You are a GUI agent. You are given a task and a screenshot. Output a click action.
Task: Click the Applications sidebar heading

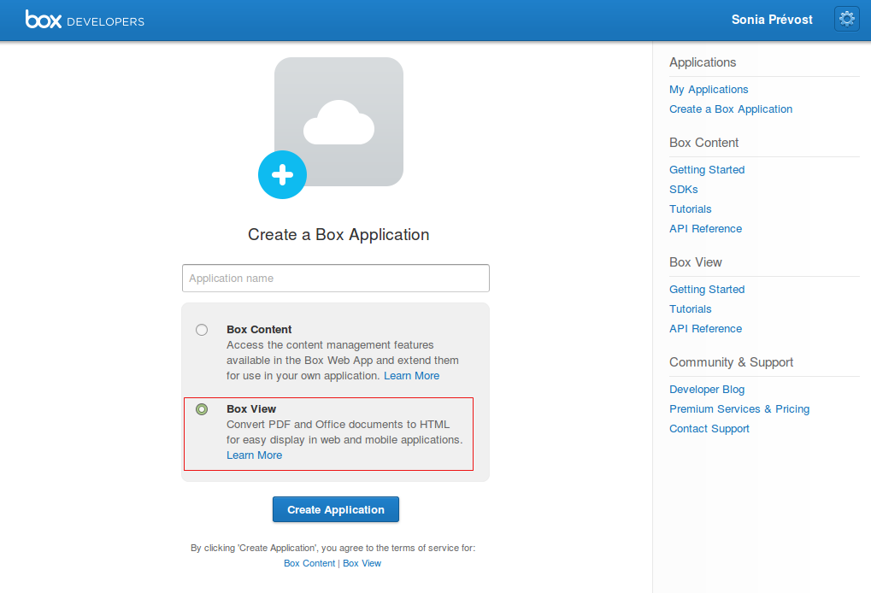click(x=703, y=62)
